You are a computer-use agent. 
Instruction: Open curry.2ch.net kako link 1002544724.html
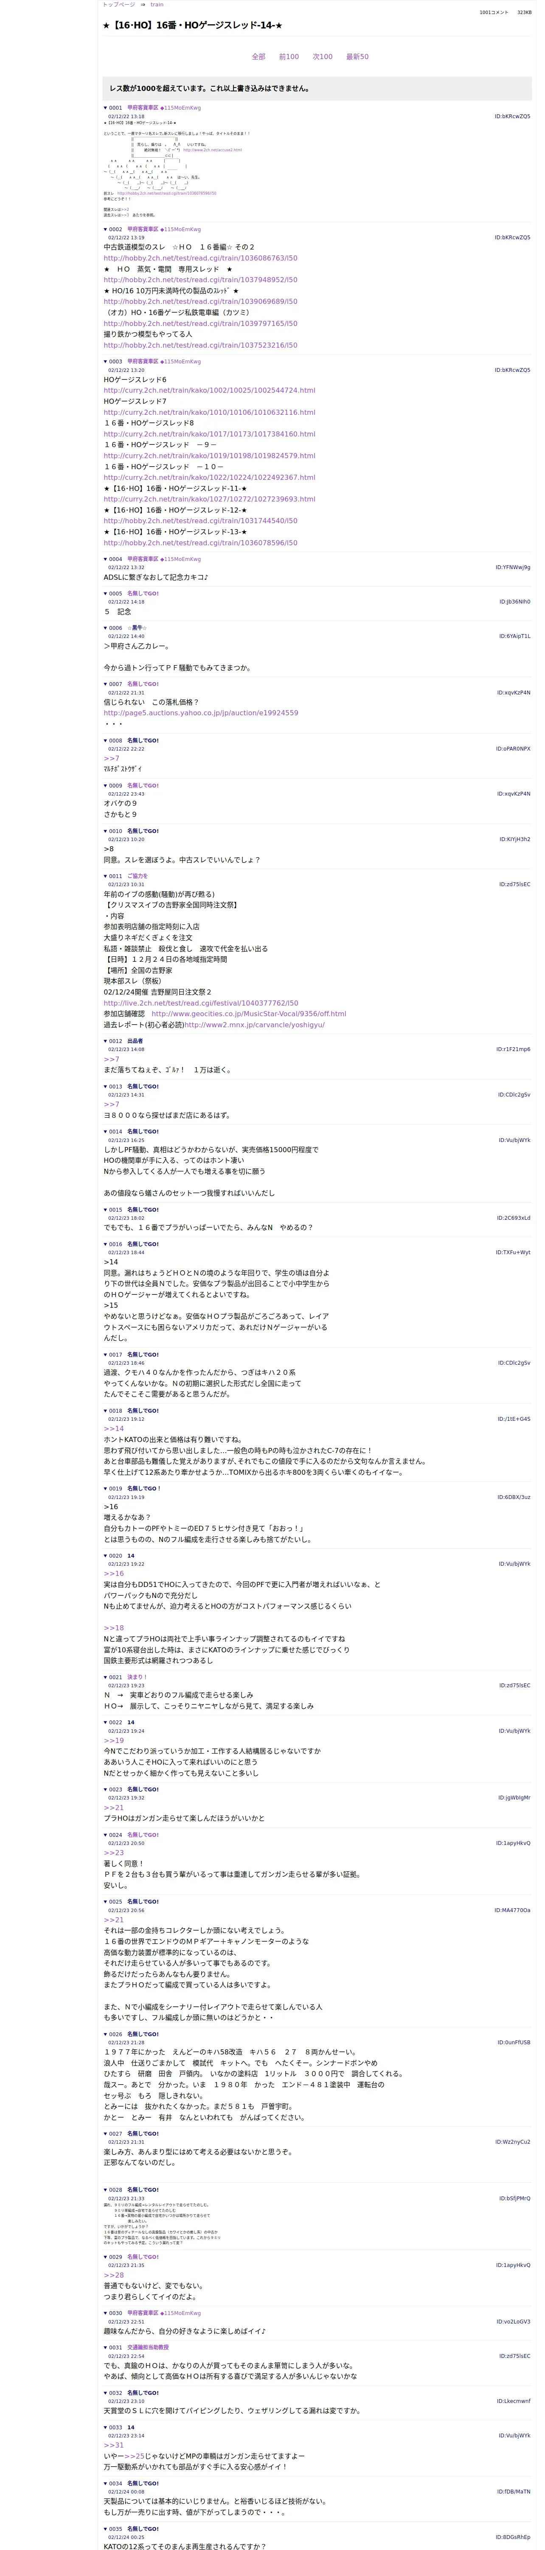tap(209, 390)
